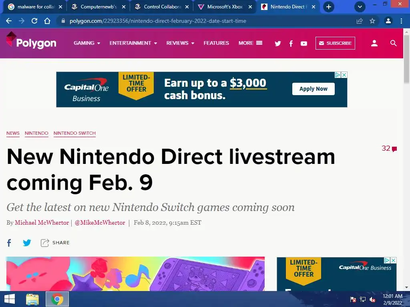Open File Explorer from taskbar
This screenshot has width=410, height=307.
point(32,299)
